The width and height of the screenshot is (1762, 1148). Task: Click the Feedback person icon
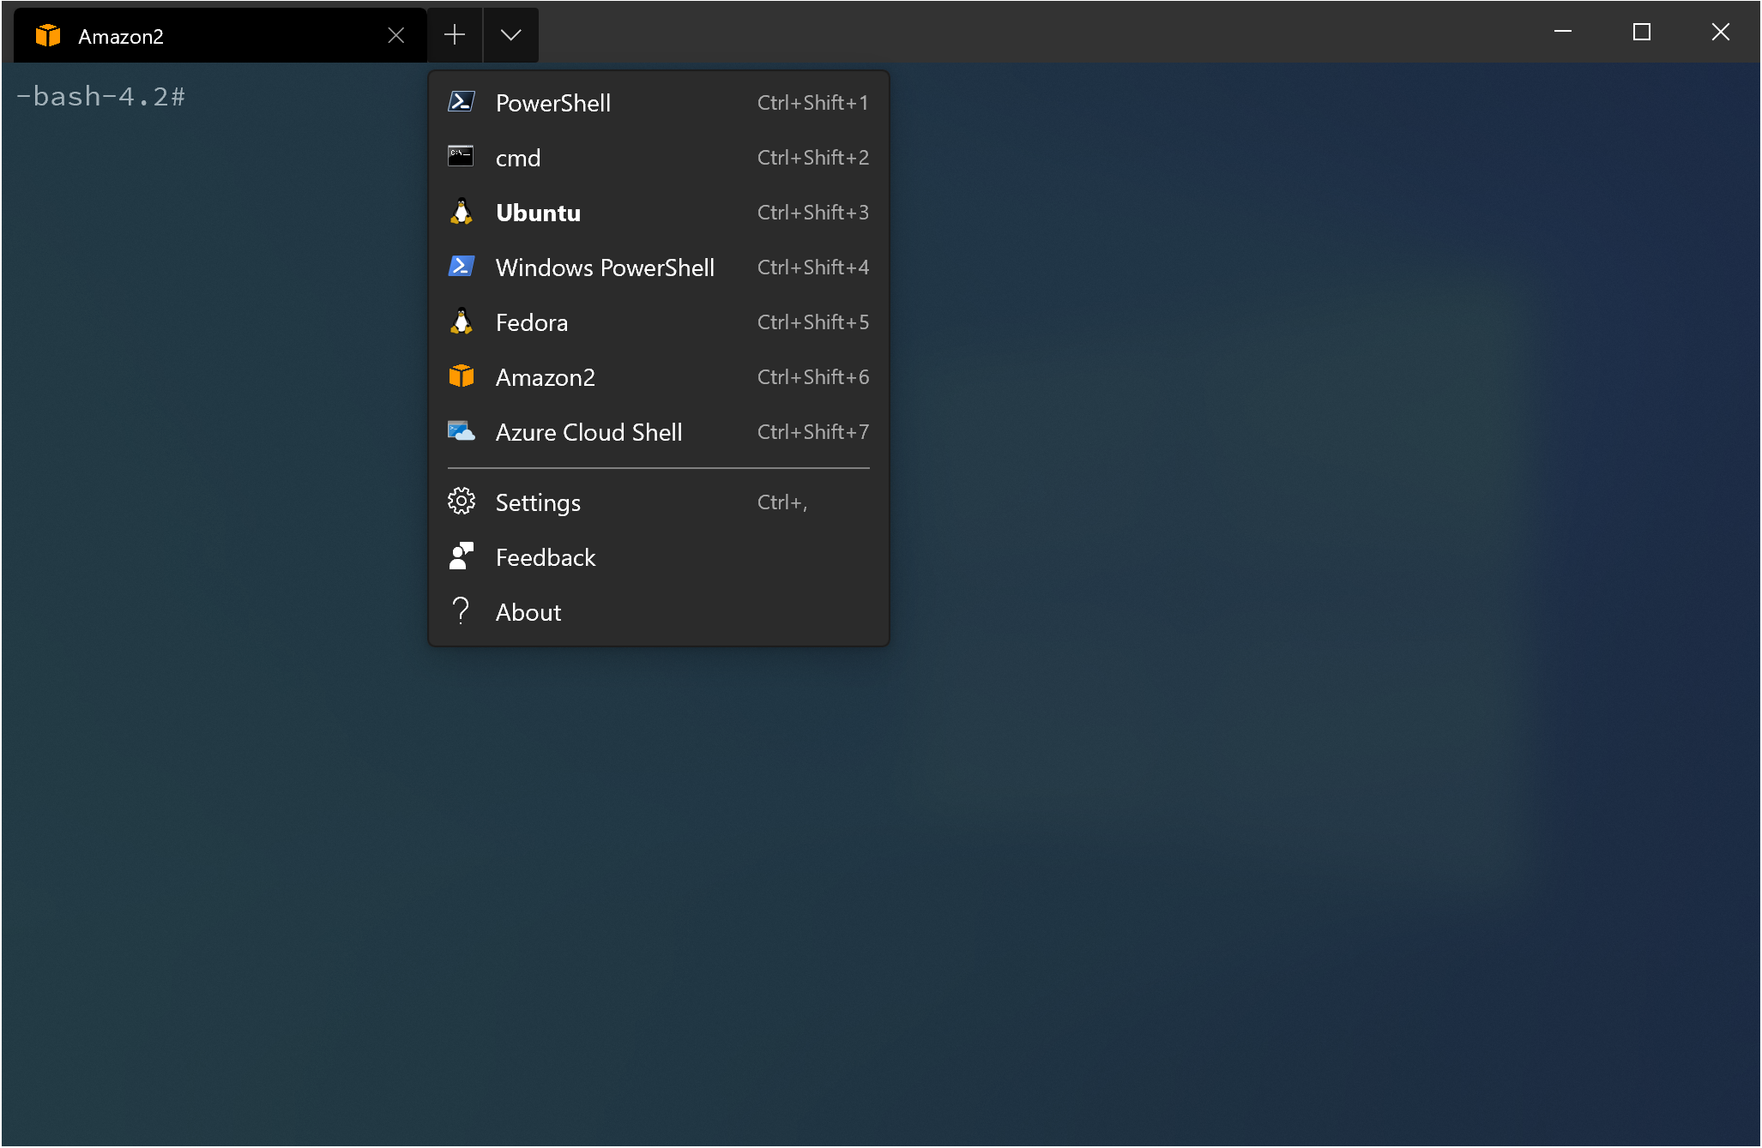[x=461, y=556]
